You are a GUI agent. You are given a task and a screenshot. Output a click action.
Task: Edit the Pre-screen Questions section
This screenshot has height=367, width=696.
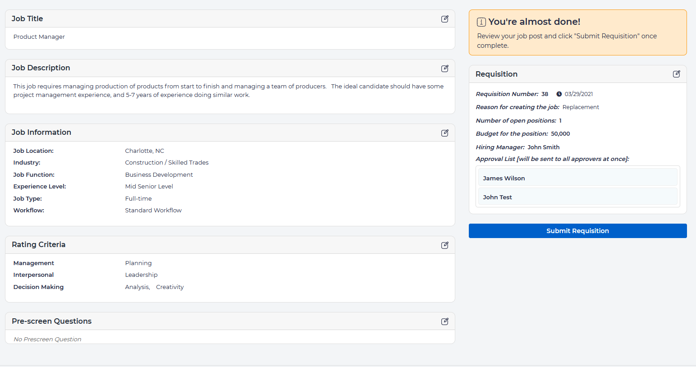click(444, 321)
